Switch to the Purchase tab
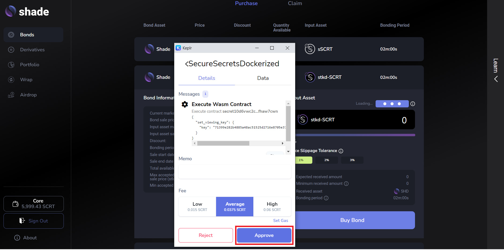The height and width of the screenshot is (250, 504). tap(246, 3)
